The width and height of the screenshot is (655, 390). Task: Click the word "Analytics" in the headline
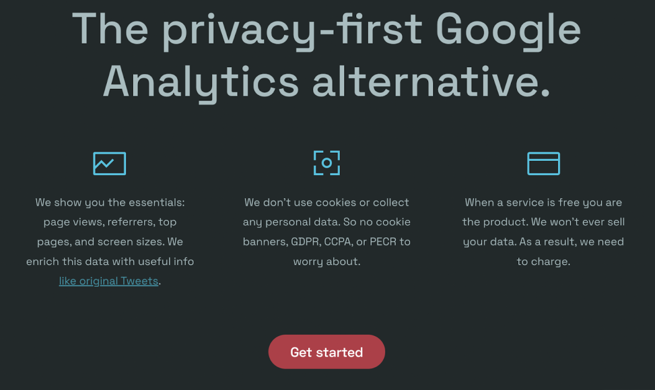tap(201, 83)
